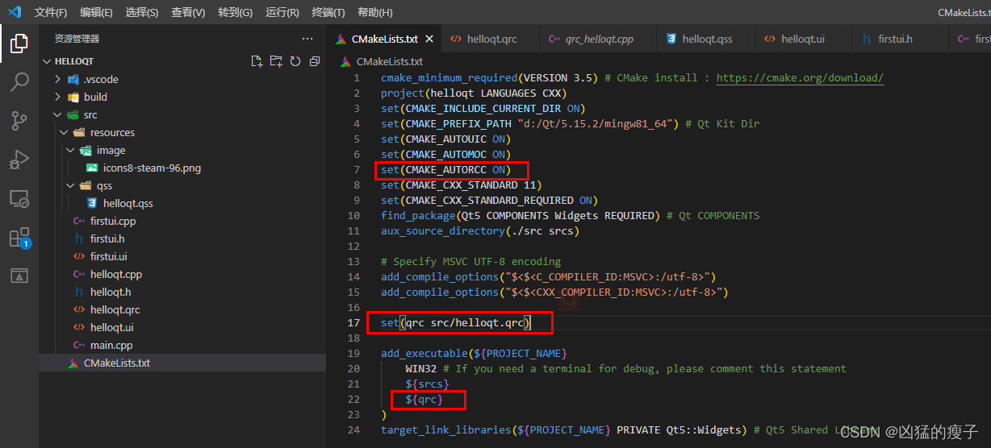The width and height of the screenshot is (991, 448).
Task: Refresh the explorer file tree
Action: (x=295, y=61)
